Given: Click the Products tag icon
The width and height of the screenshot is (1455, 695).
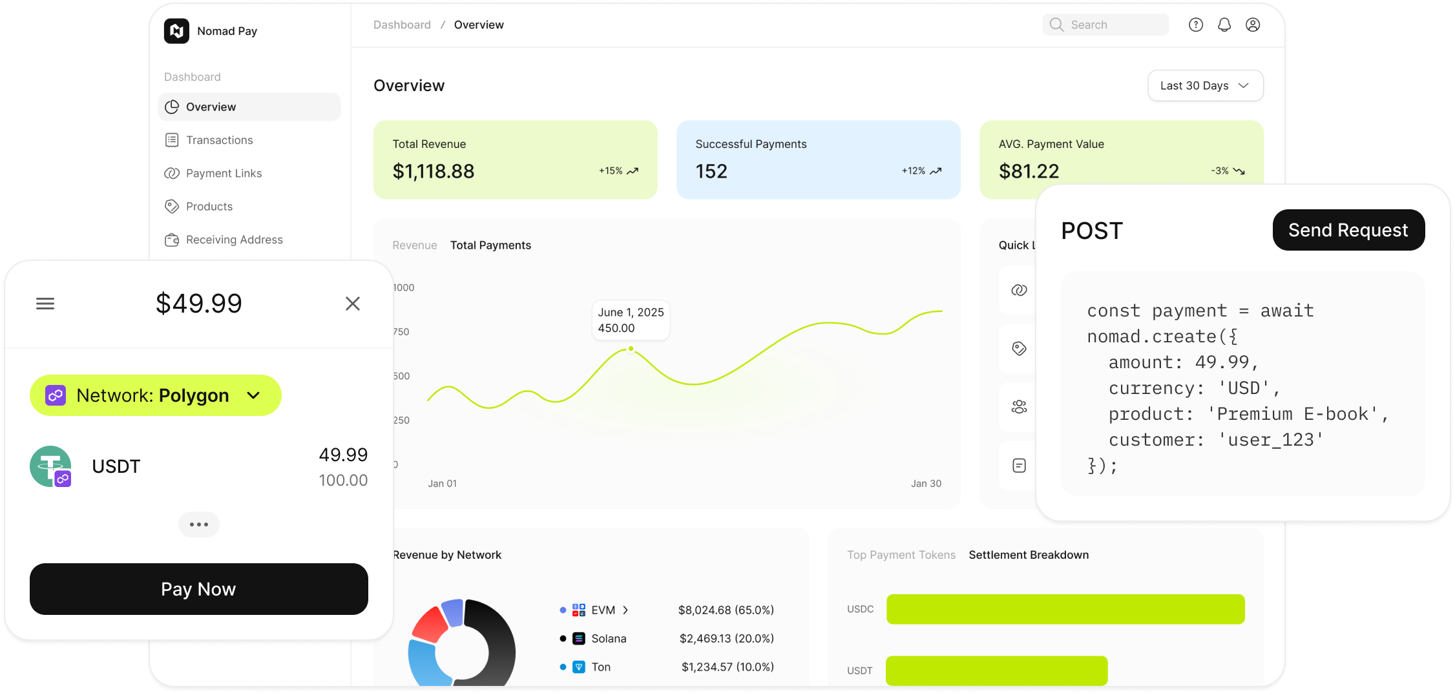Looking at the screenshot, I should pyautogui.click(x=171, y=206).
